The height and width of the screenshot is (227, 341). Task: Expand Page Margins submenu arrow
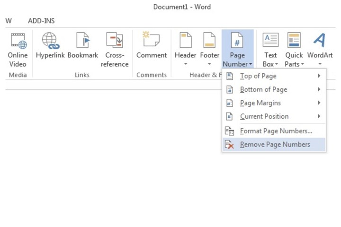coord(319,103)
